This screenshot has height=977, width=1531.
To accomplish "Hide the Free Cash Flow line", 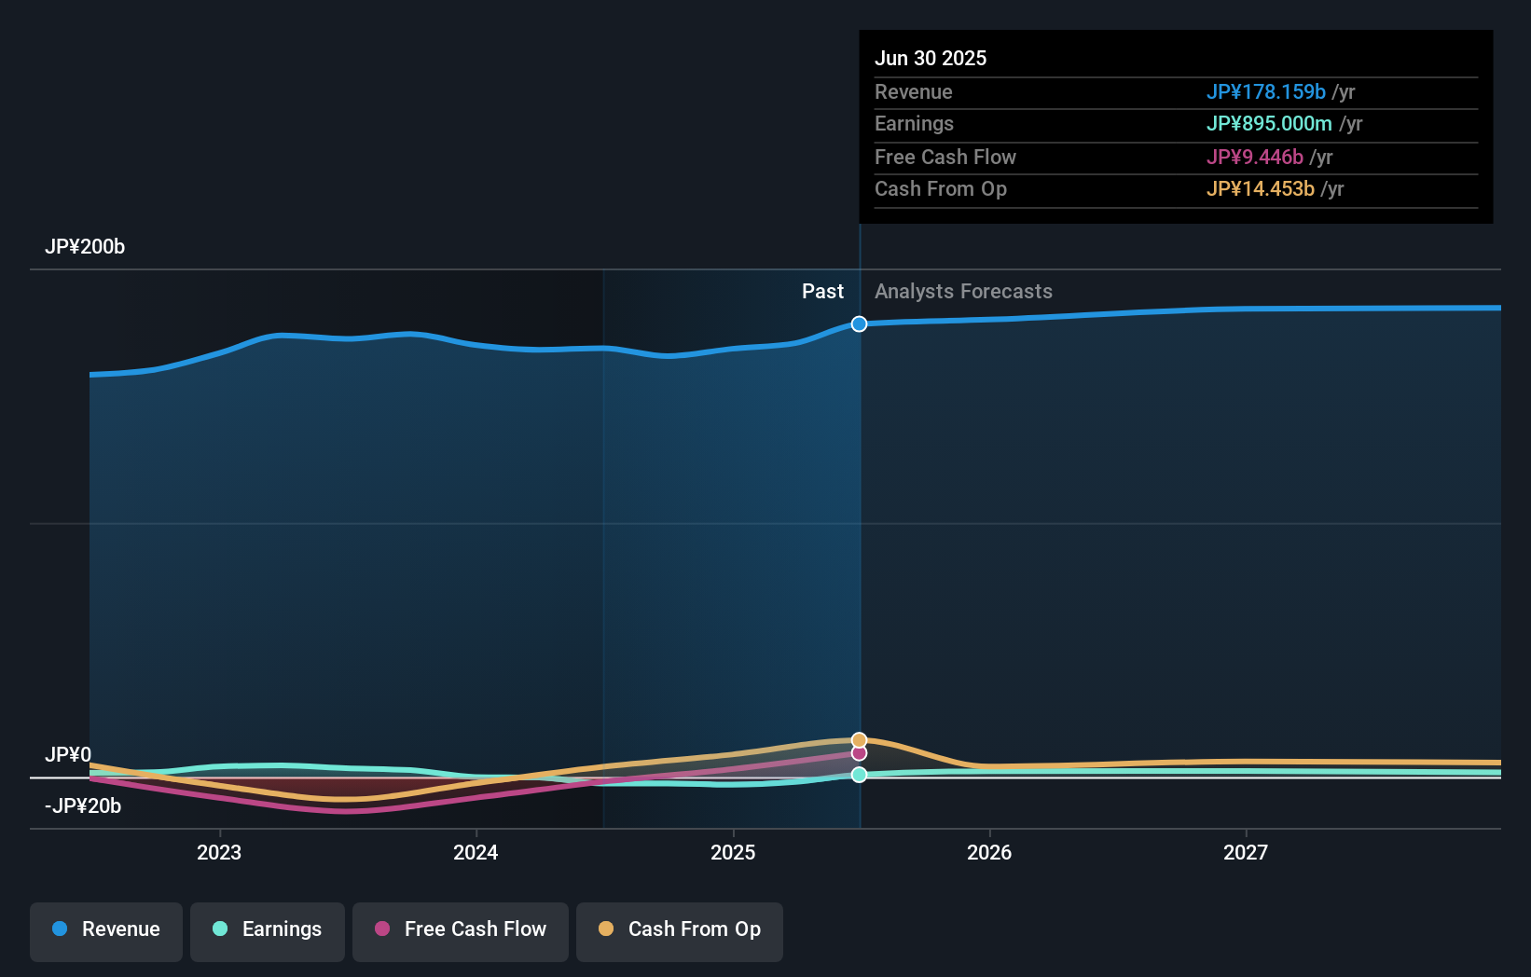I will pos(460,929).
